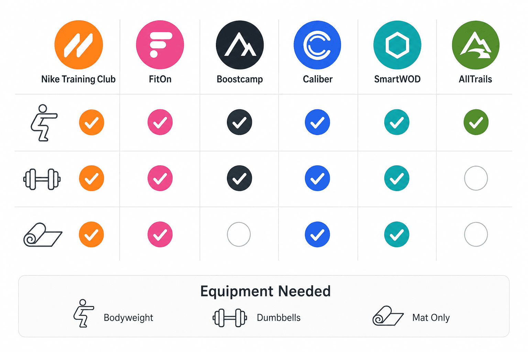The image size is (528, 352).
Task: Click the squat bodyweight icon in the table row
Action: tap(44, 123)
